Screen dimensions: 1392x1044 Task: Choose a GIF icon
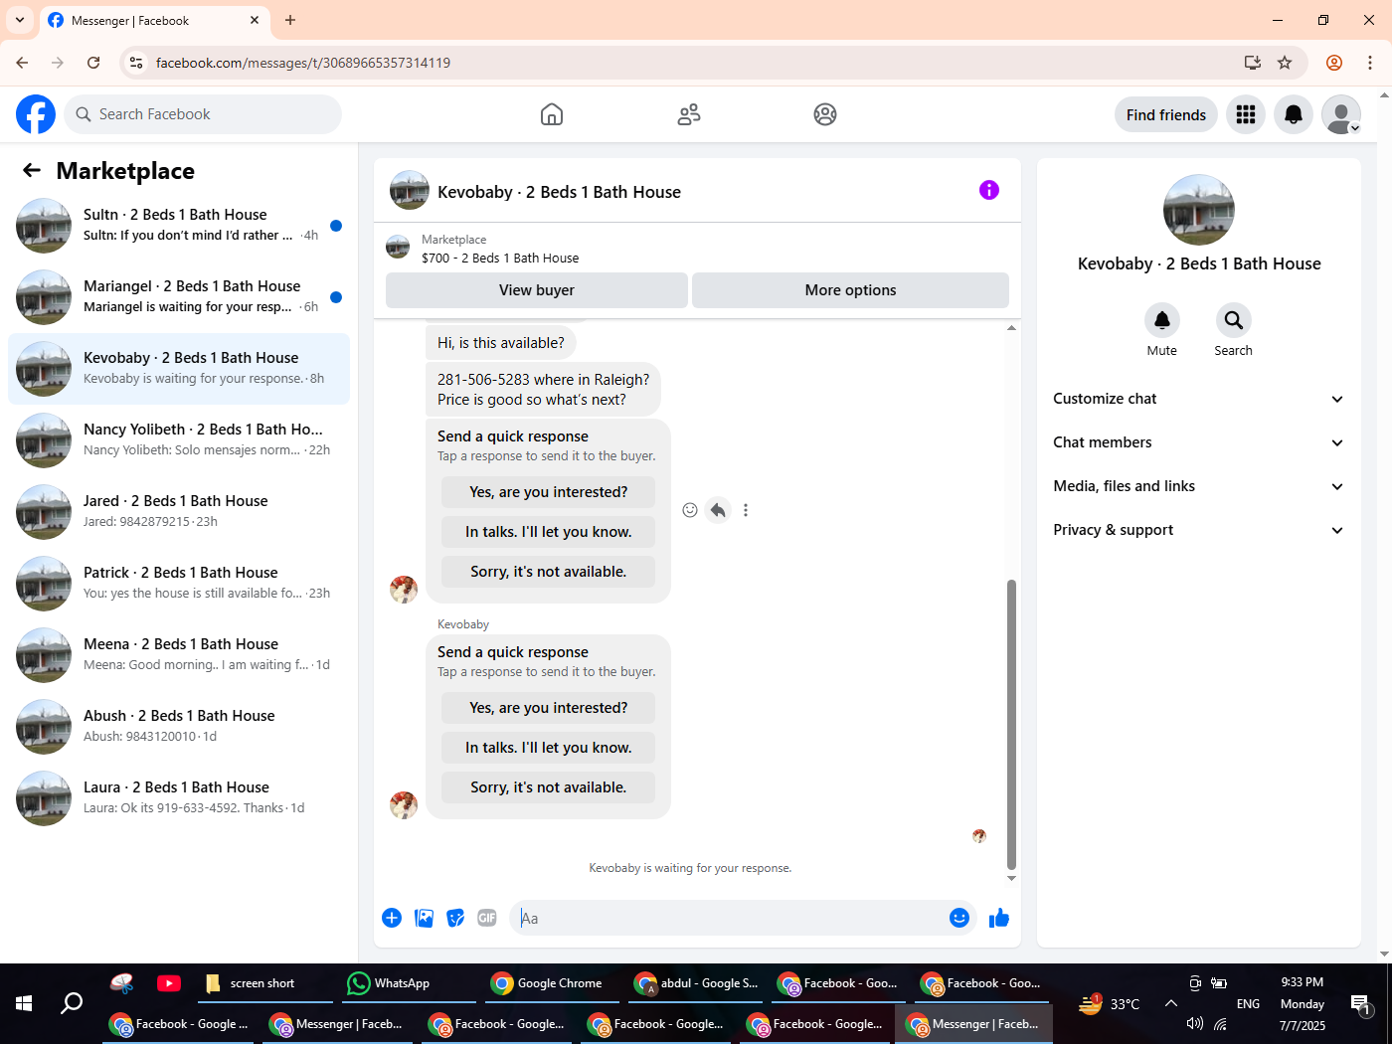tap(487, 918)
